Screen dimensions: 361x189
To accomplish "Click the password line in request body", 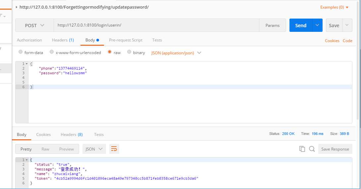I will tap(63, 73).
